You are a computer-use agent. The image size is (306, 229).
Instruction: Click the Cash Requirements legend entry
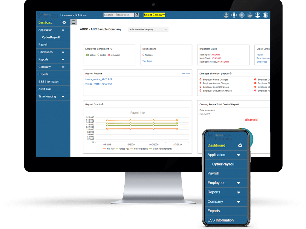(x=160, y=149)
